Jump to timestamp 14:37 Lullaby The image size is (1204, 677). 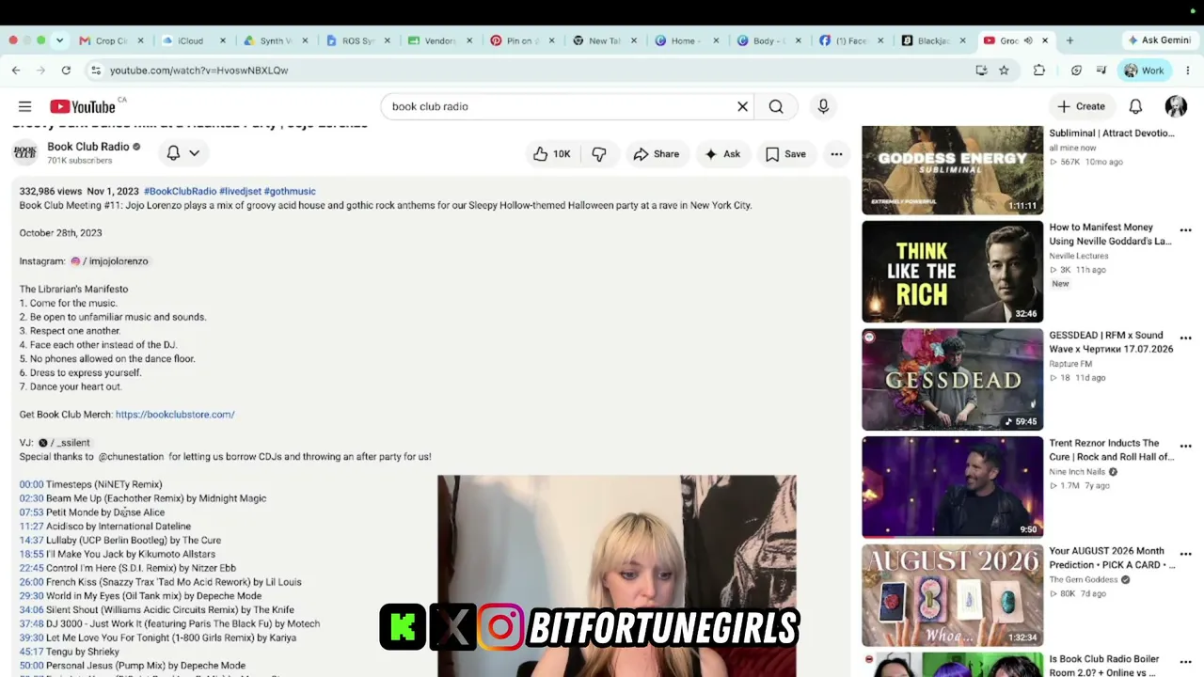(x=31, y=541)
